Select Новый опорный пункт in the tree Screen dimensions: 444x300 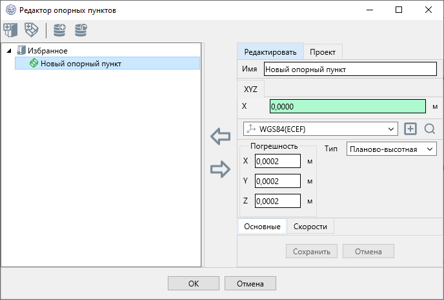[81, 63]
